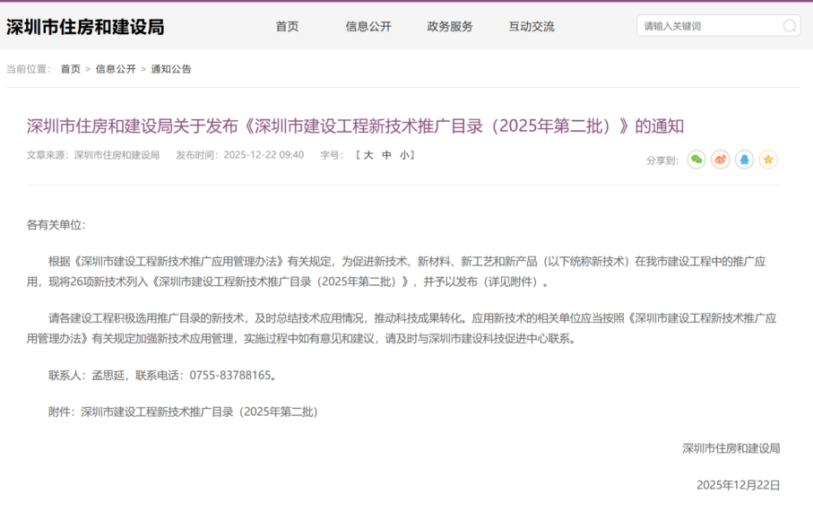Screen dimensions: 813x511
Task: Go to 信息公开 in the breadcrumb
Action: [116, 69]
